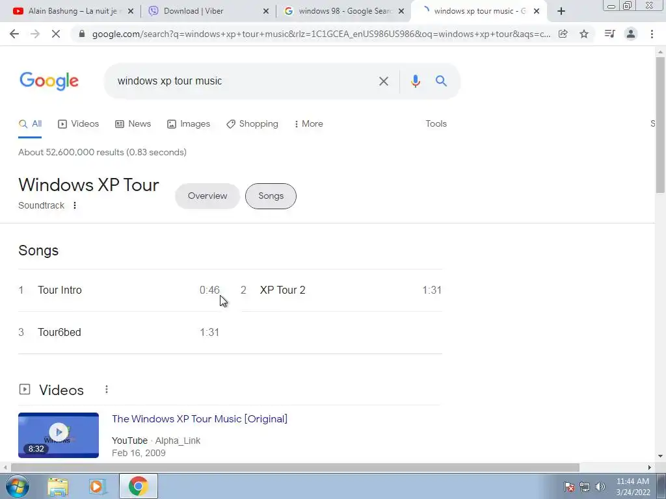Select the All search filter
666x499 pixels.
(x=30, y=124)
